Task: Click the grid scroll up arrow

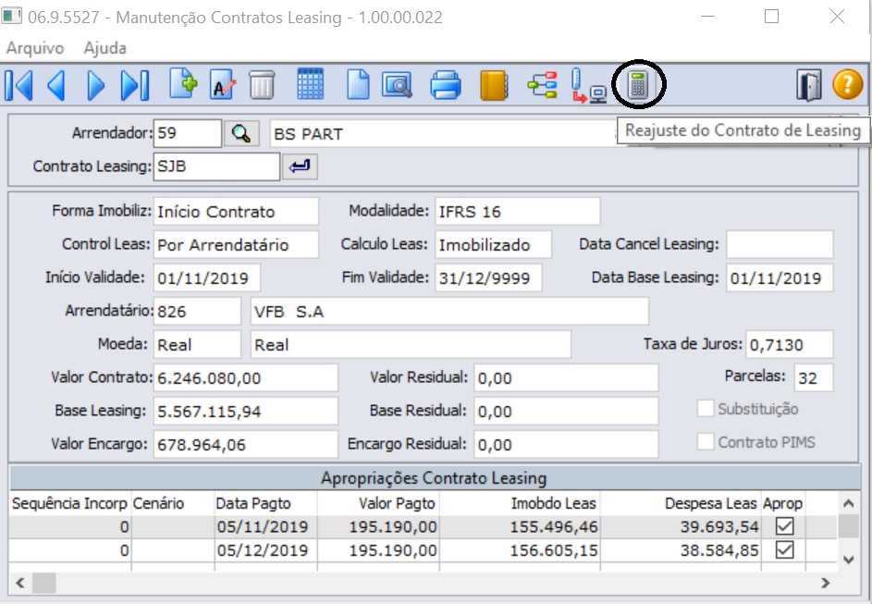Action: click(848, 504)
